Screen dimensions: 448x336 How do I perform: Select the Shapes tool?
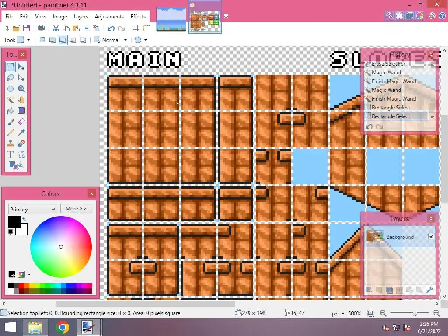click(x=16, y=165)
